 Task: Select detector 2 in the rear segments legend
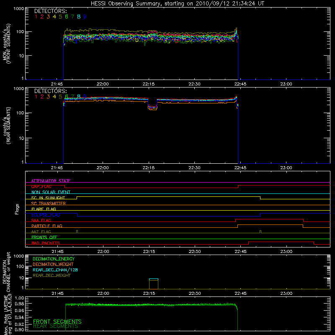(x=42, y=97)
